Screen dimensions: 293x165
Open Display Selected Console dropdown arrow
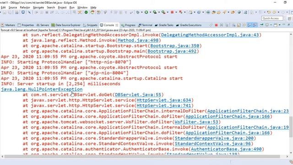(271, 25)
